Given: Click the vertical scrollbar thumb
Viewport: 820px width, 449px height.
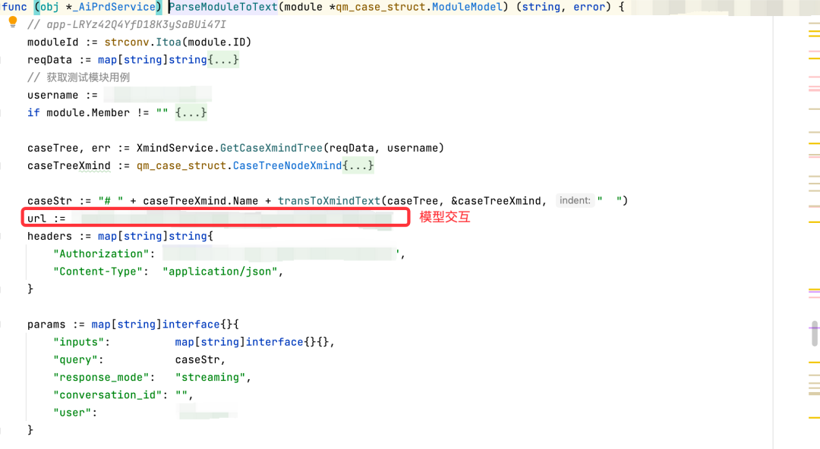Looking at the screenshot, I should coord(815,334).
